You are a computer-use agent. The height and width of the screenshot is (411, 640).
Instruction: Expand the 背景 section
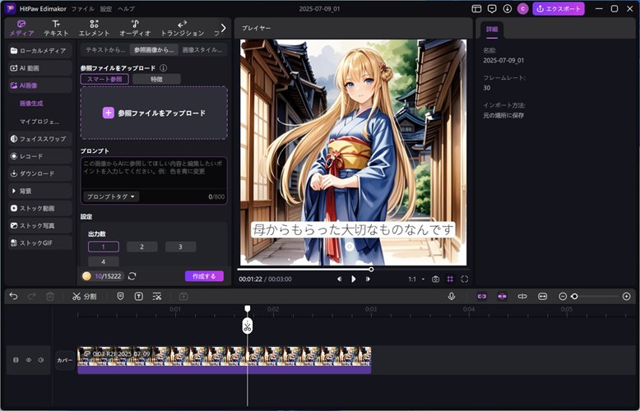click(40, 191)
